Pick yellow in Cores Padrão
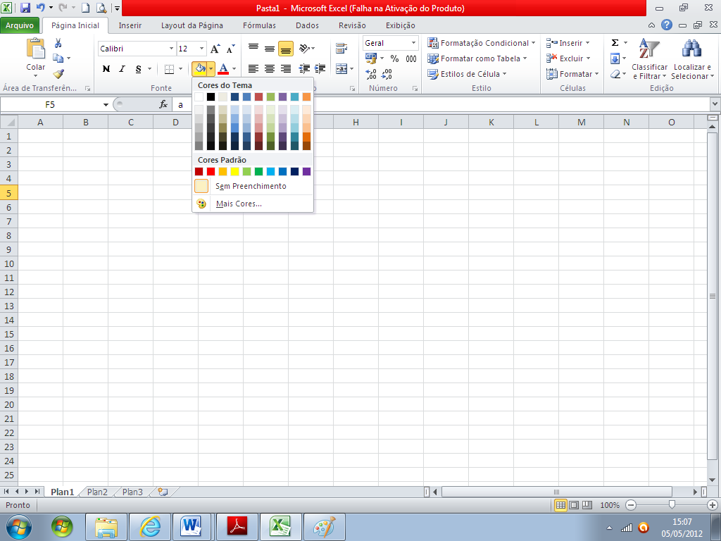Screen dimensions: 721x541 (234, 172)
